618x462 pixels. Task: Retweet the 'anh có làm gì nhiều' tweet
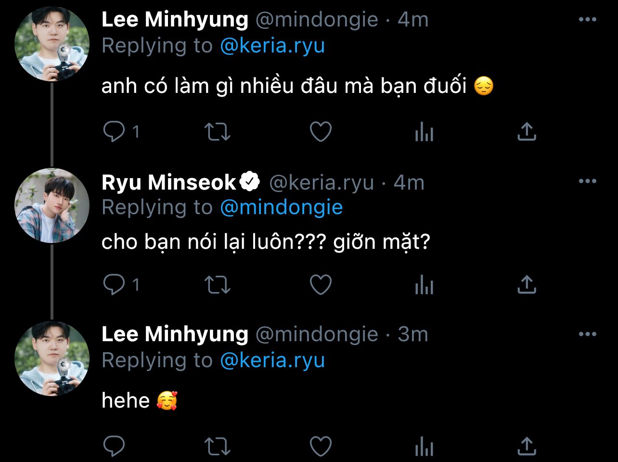(x=218, y=131)
